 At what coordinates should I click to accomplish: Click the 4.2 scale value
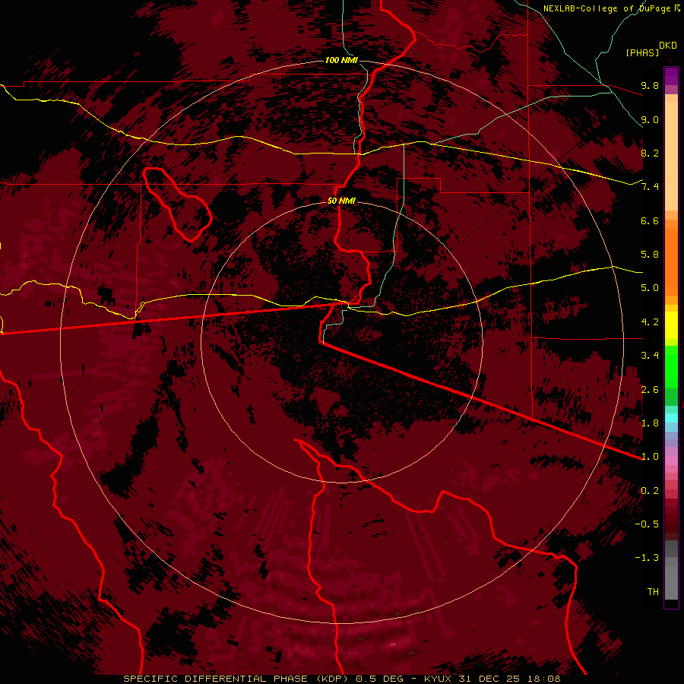point(650,322)
